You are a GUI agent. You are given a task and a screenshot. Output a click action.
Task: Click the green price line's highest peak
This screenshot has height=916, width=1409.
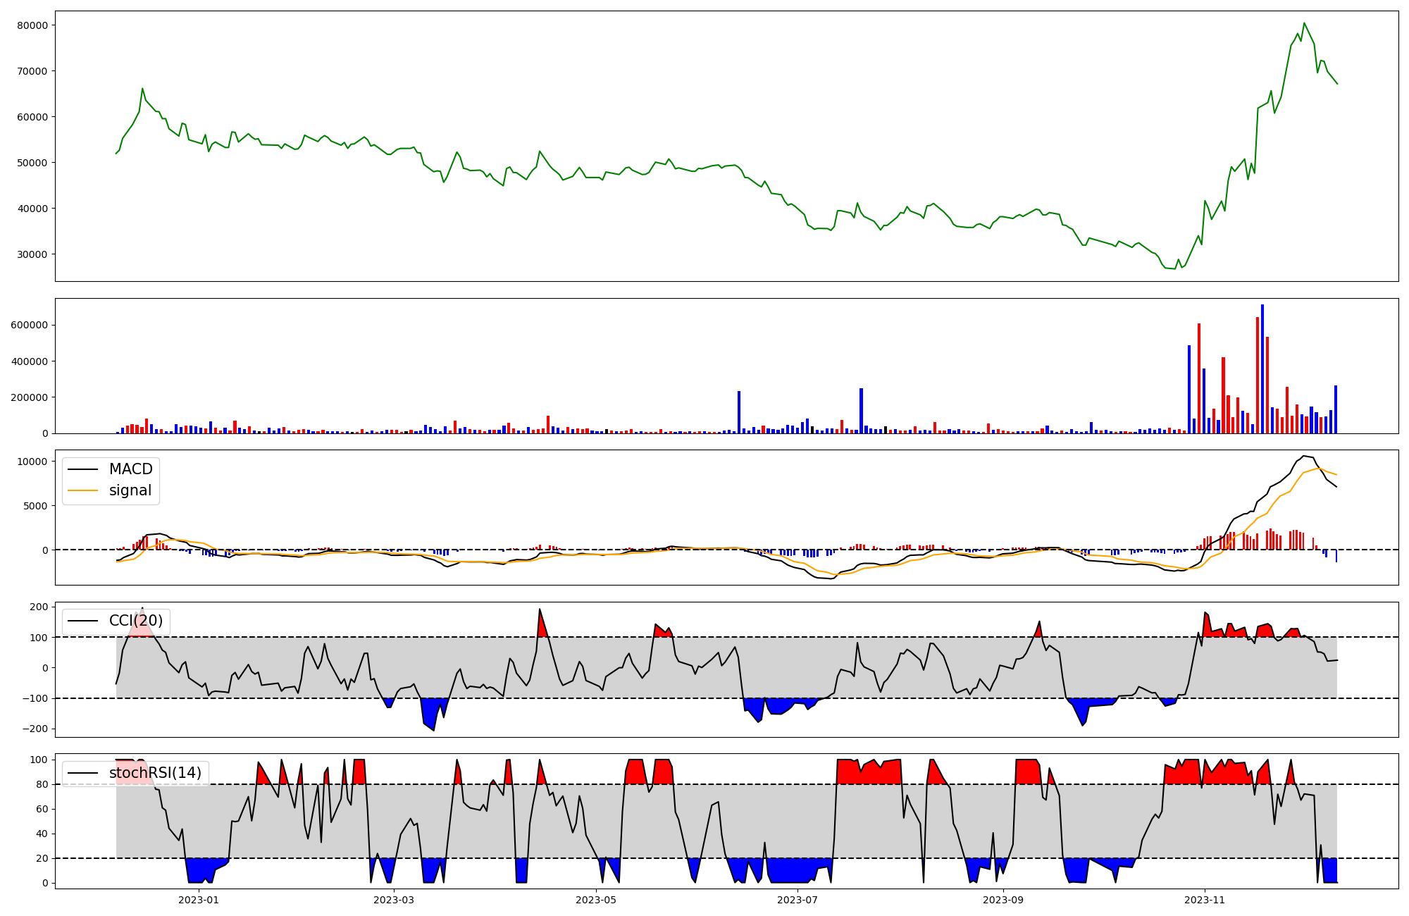point(1304,23)
